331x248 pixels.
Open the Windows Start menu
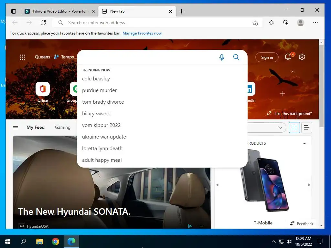pyautogui.click(x=8, y=242)
